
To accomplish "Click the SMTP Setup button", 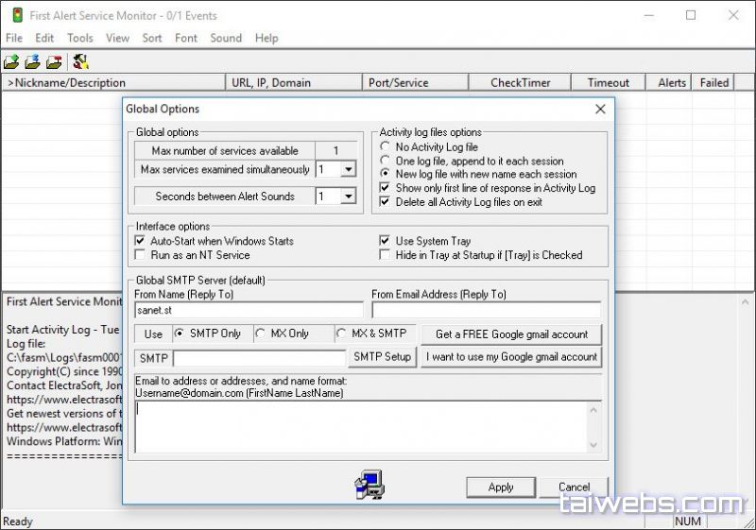I will (x=382, y=357).
